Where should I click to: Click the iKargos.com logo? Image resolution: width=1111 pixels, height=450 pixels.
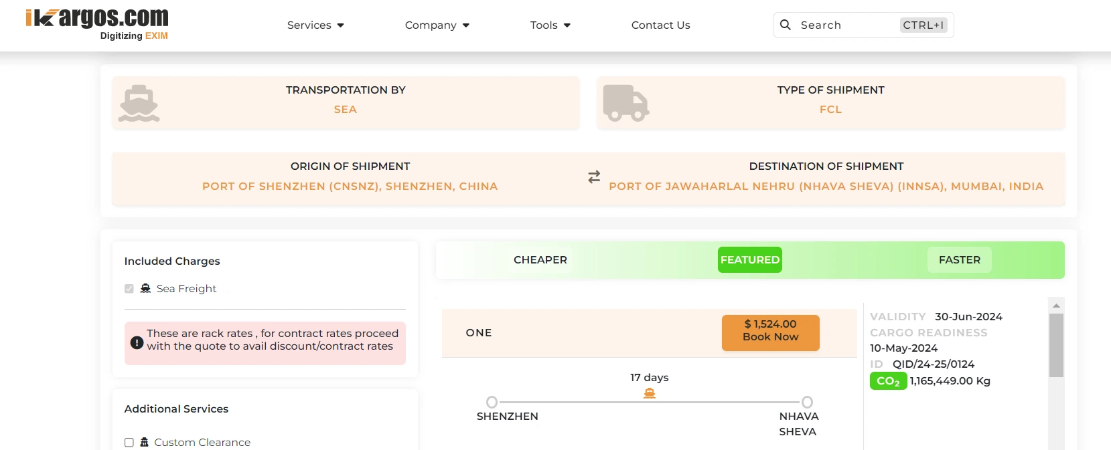point(97,24)
